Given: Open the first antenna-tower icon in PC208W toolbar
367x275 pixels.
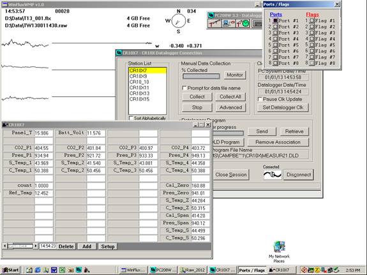Looking at the screenshot, I should click(214, 24).
